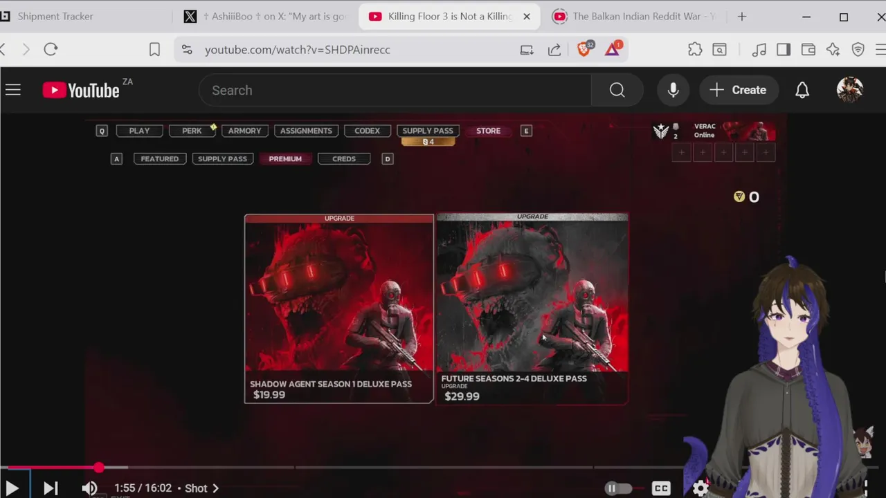Viewport: 886px width, 498px height.
Task: Open Brave VPN shield icon
Action: tap(858, 49)
